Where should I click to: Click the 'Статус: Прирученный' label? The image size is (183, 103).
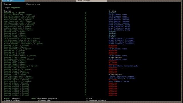(x=12, y=8)
